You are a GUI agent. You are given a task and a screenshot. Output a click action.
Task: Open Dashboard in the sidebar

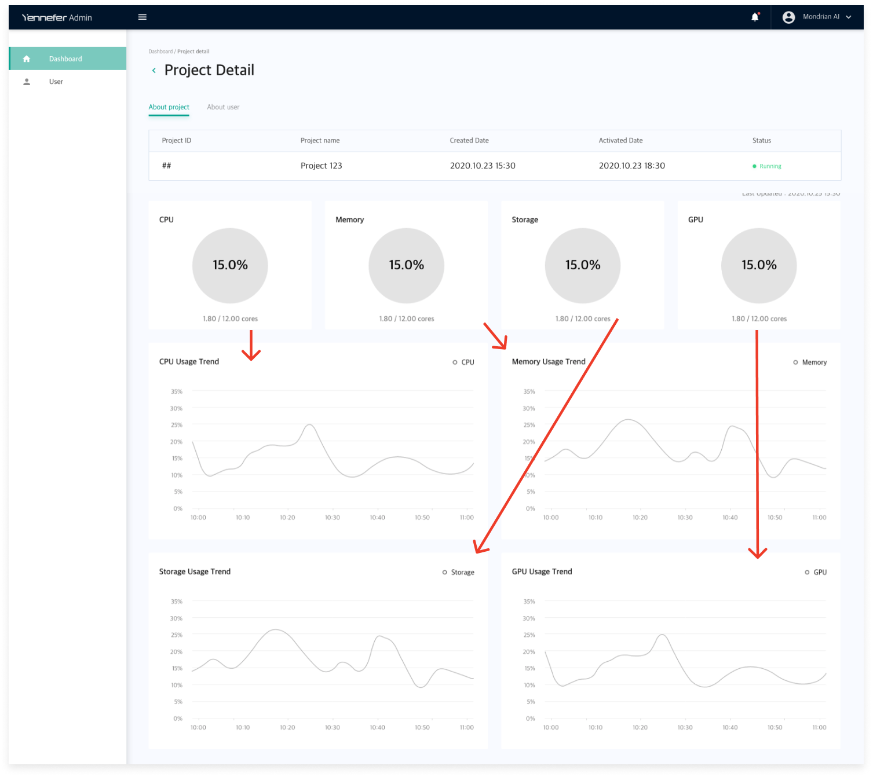[x=68, y=58]
